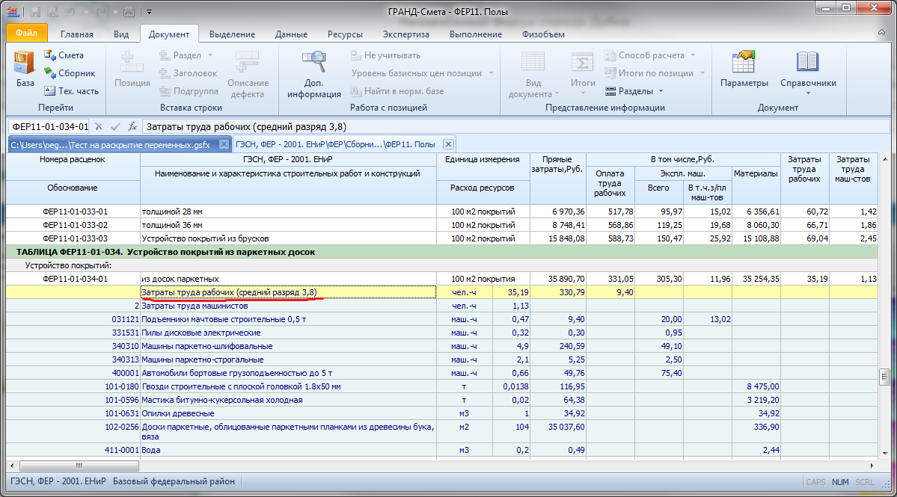Click the formula fx icon
897x497 pixels.
132,126
